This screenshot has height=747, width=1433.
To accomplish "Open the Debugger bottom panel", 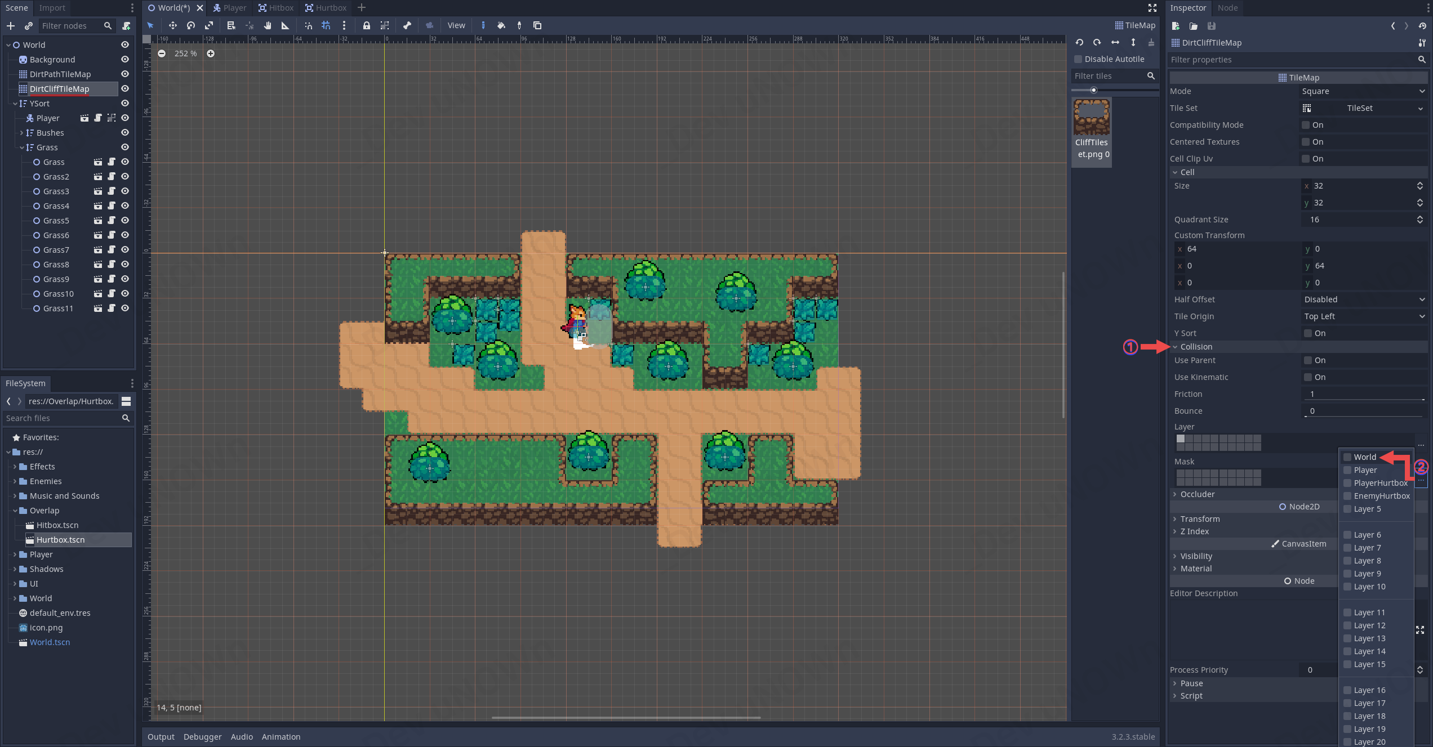I will point(202,737).
